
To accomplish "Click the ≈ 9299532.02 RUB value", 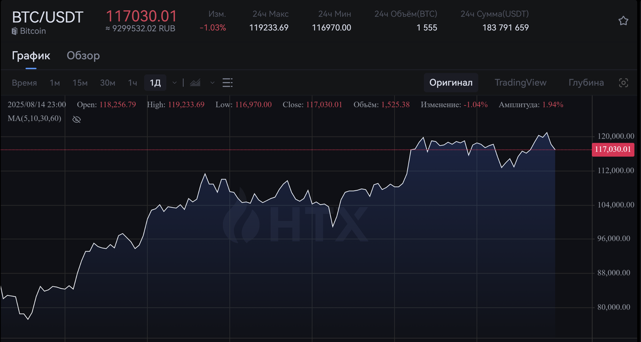I will click(140, 28).
